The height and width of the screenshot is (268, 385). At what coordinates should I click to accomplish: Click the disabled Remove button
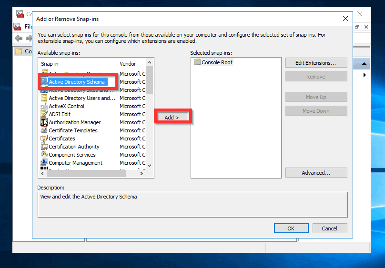click(x=316, y=77)
